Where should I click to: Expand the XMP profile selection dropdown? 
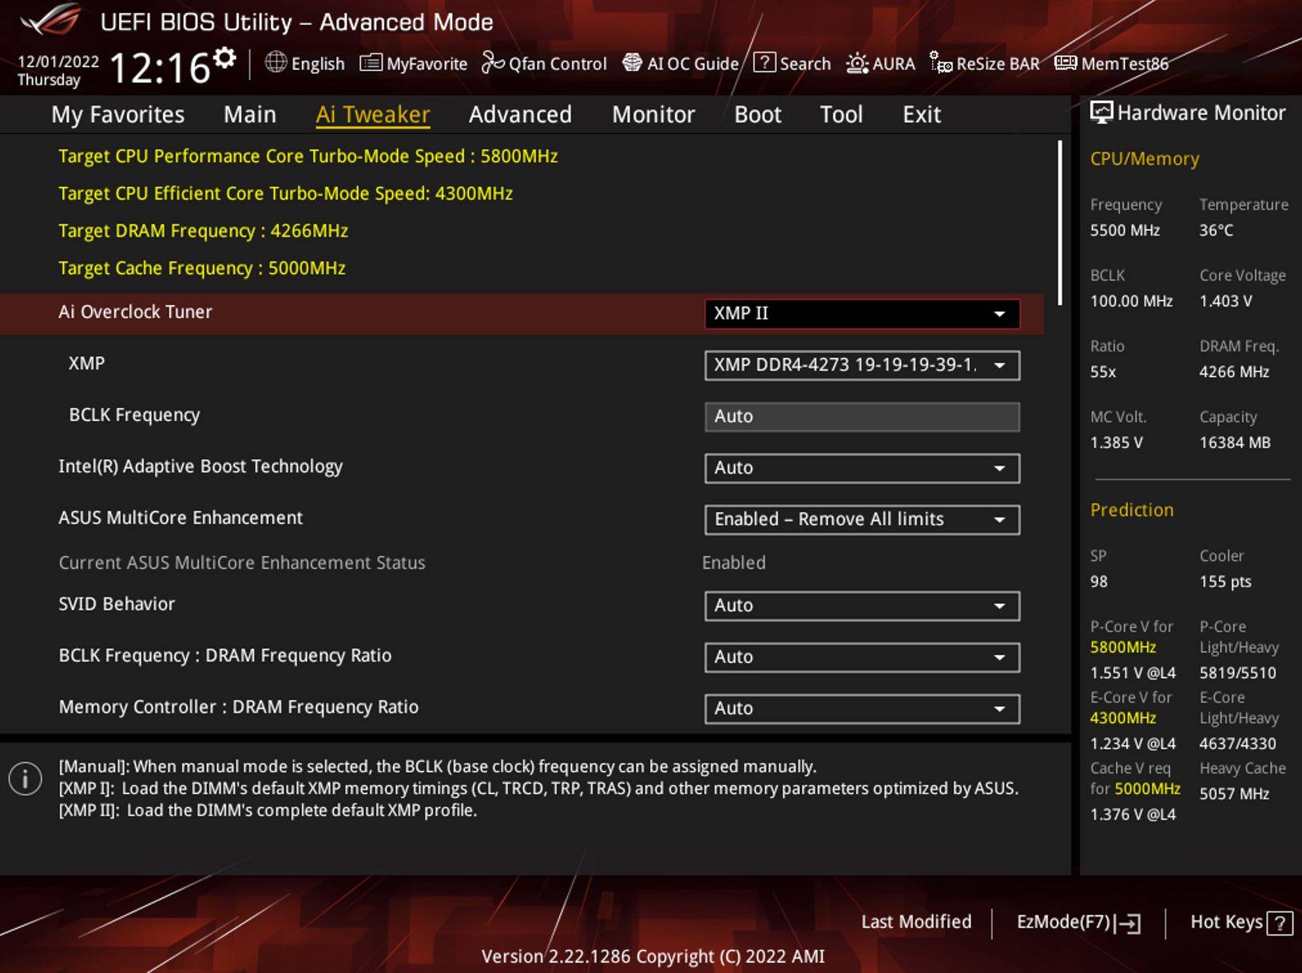coord(861,365)
